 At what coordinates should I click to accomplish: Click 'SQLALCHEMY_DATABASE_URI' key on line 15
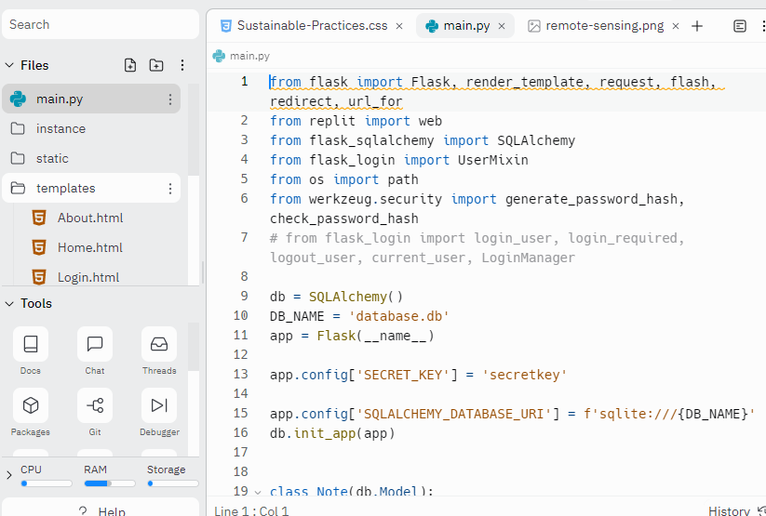[x=454, y=414]
